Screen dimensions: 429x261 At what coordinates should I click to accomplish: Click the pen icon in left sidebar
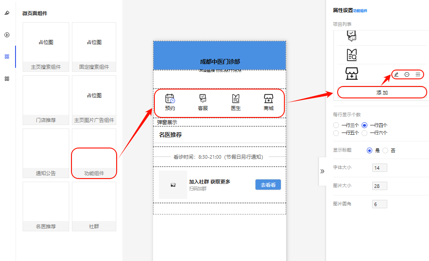coord(7,13)
